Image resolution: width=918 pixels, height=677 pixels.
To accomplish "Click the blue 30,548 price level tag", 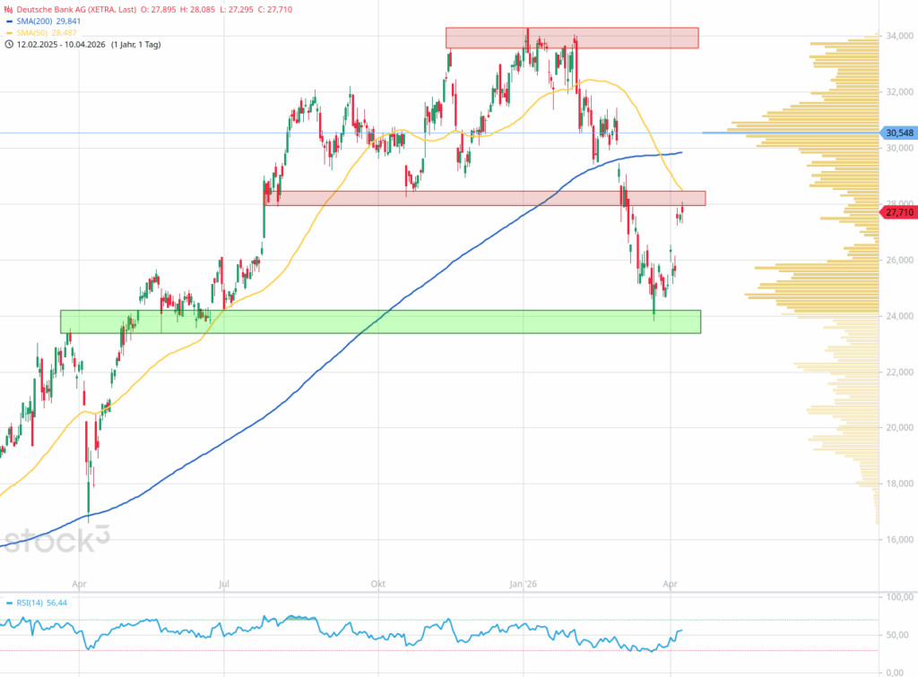I will point(898,133).
